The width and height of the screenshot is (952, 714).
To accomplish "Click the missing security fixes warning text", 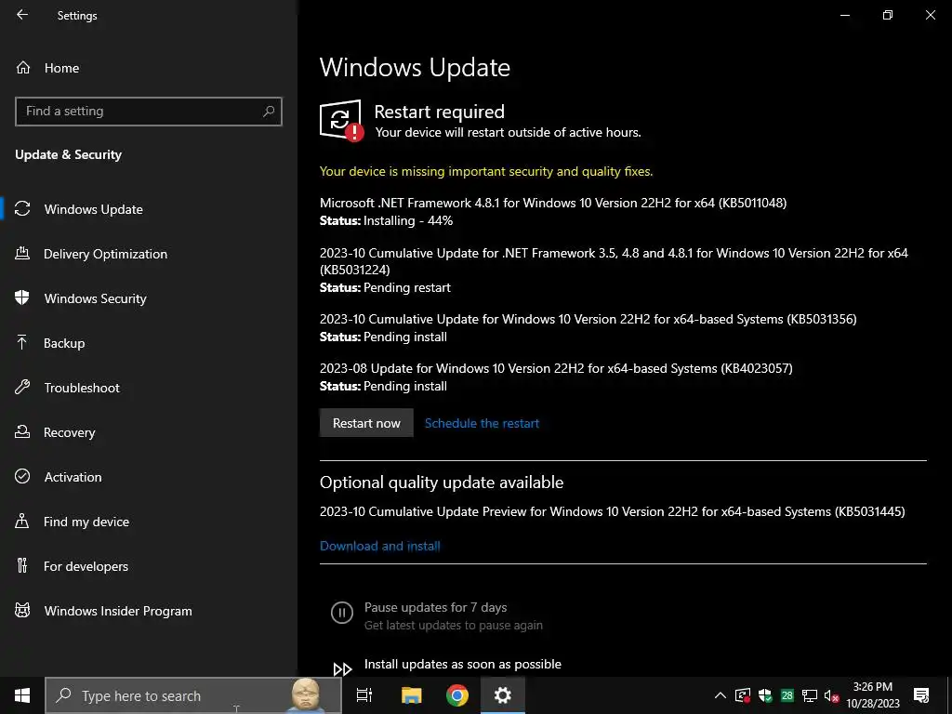I will (x=486, y=172).
